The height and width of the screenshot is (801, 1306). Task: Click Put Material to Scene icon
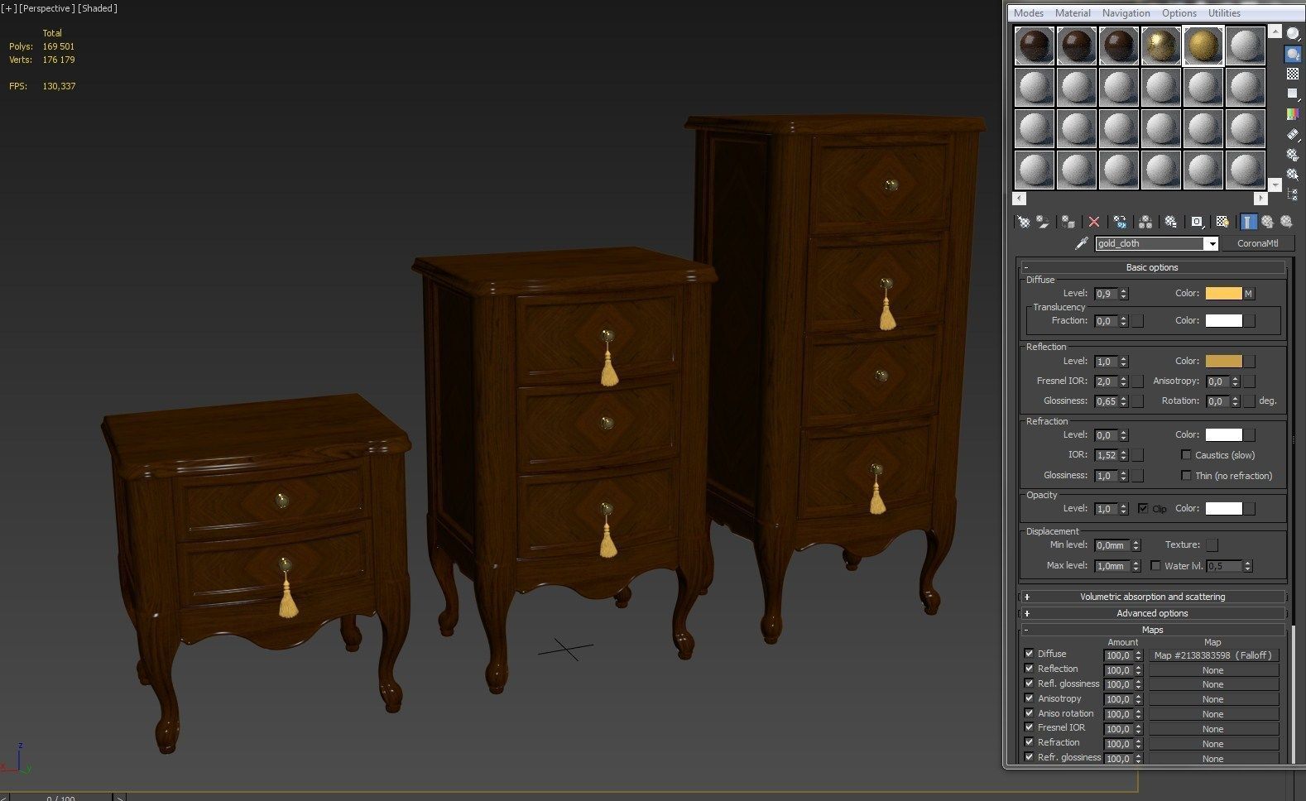click(1043, 222)
